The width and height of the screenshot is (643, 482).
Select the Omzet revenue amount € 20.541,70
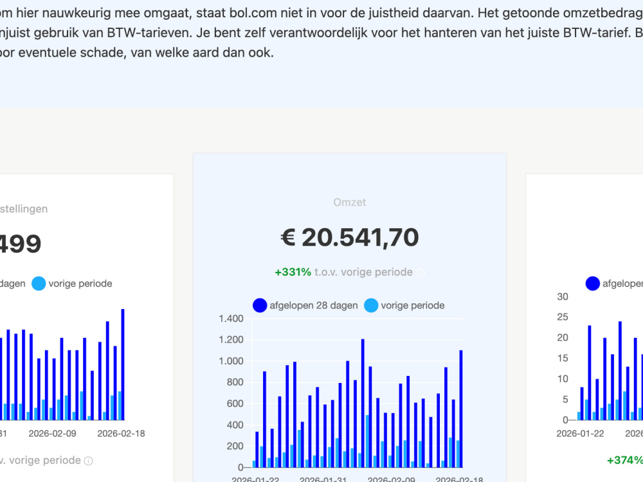tap(350, 237)
